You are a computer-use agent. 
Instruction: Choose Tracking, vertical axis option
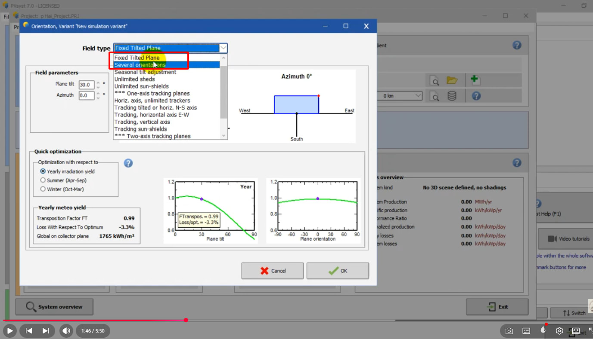click(x=167, y=122)
